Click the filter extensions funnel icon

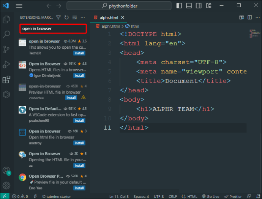click(x=58, y=18)
